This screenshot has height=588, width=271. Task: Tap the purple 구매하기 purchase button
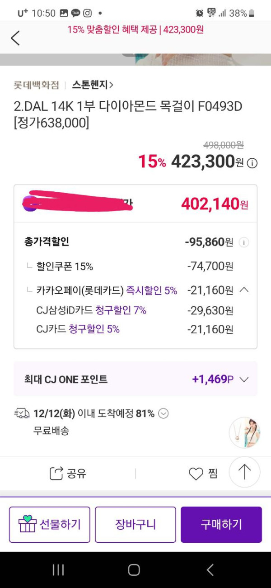click(x=221, y=525)
